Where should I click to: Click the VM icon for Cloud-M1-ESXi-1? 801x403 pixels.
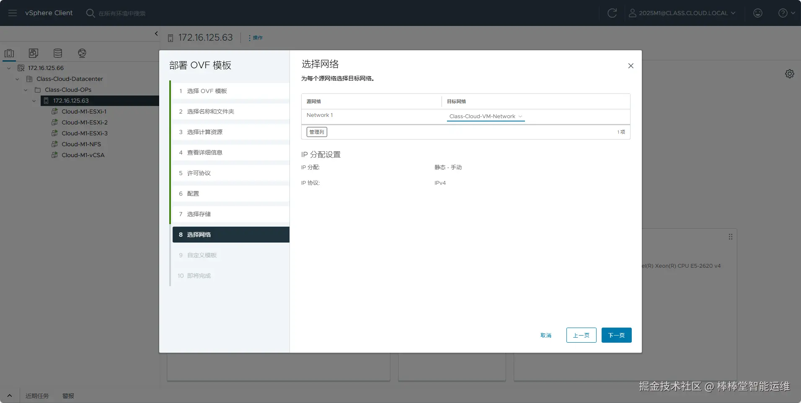[x=54, y=111]
